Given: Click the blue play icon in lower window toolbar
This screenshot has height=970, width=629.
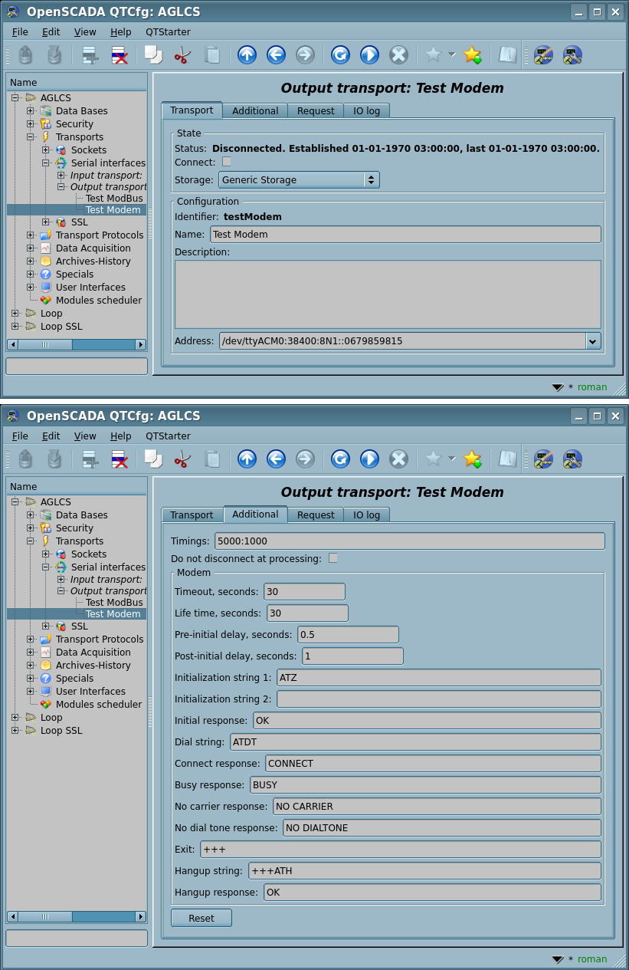Looking at the screenshot, I should pos(369,459).
